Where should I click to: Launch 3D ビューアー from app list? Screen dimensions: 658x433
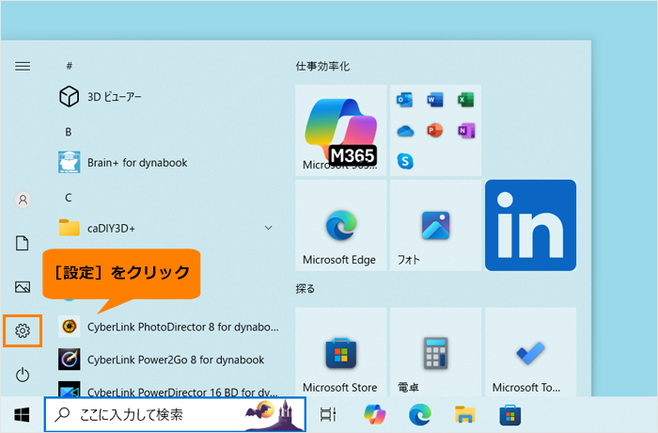(x=168, y=97)
